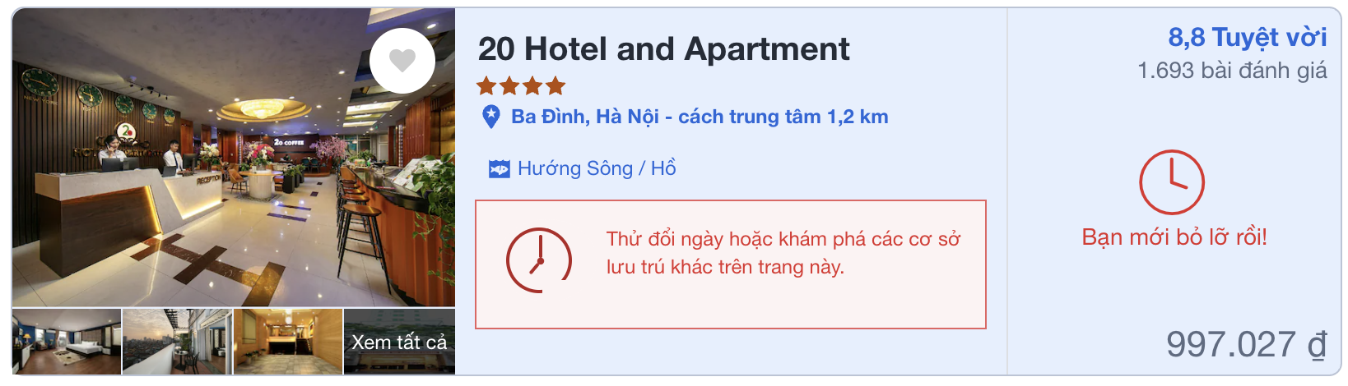1348x386 pixels.
Task: Click the four-star rating icons
Action: click(x=521, y=85)
